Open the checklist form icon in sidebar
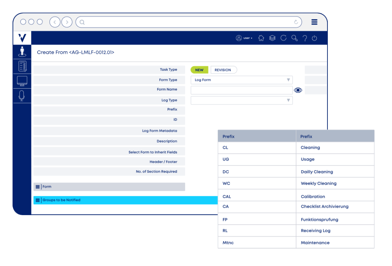The image size is (392, 266). tap(22, 66)
